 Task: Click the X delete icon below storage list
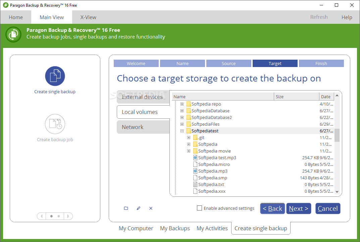pyautogui.click(x=151, y=208)
